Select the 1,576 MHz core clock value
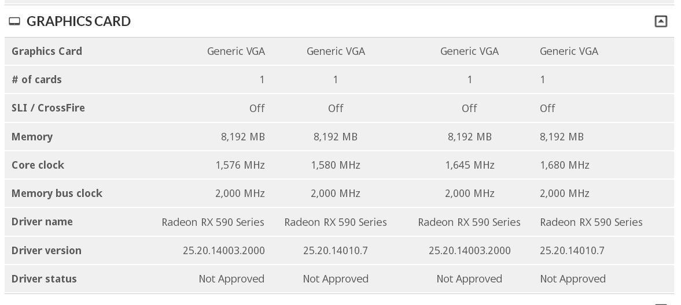 [x=240, y=165]
